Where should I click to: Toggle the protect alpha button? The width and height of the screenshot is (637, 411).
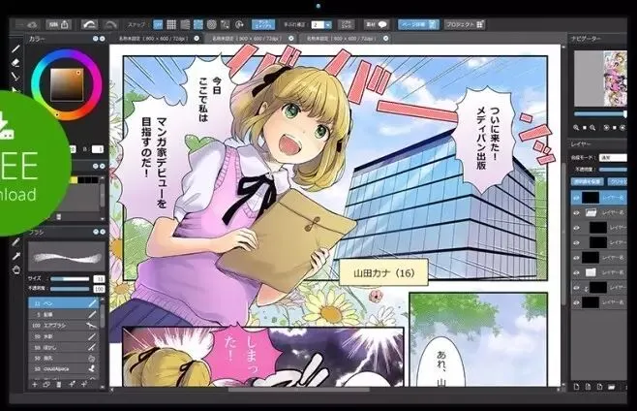[588, 182]
